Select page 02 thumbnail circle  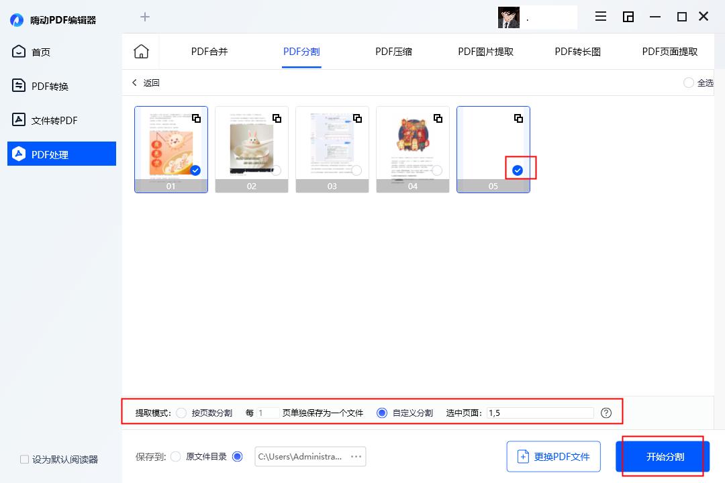point(277,170)
